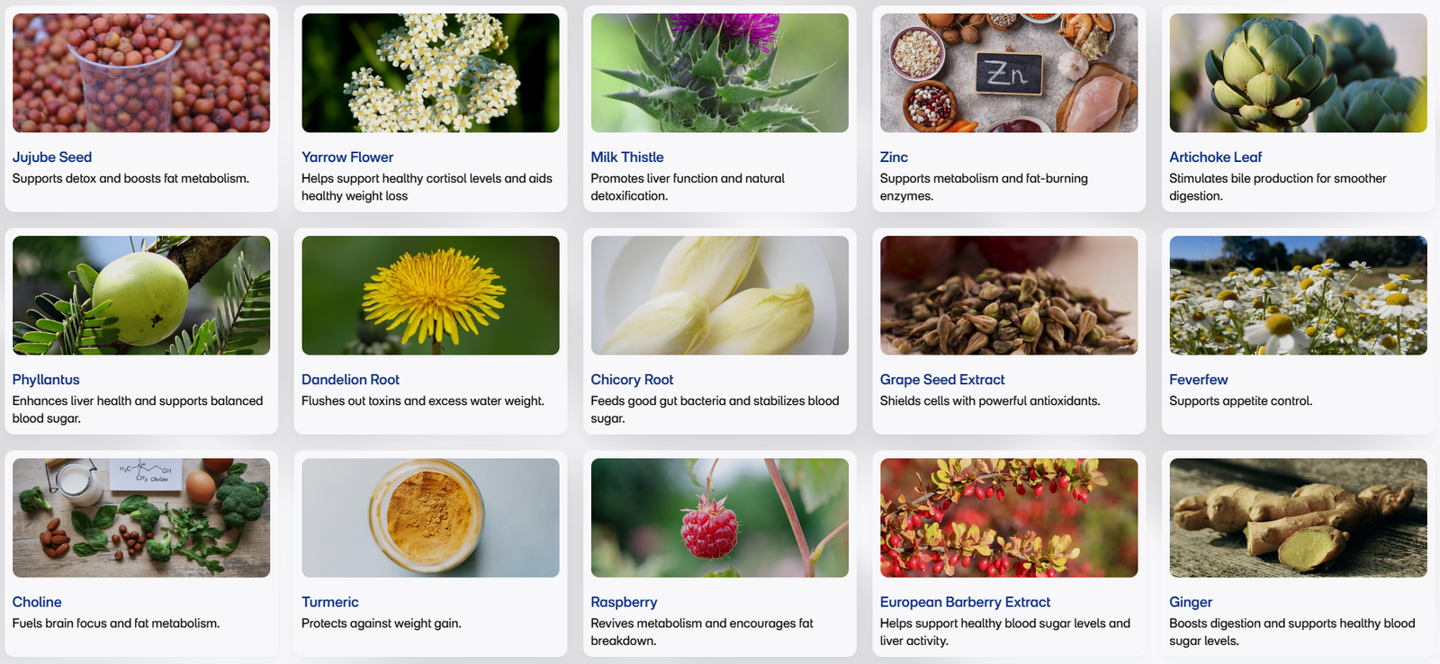Viewport: 1440px width, 664px height.
Task: Click the Yarrow Flower heading
Action: click(347, 157)
